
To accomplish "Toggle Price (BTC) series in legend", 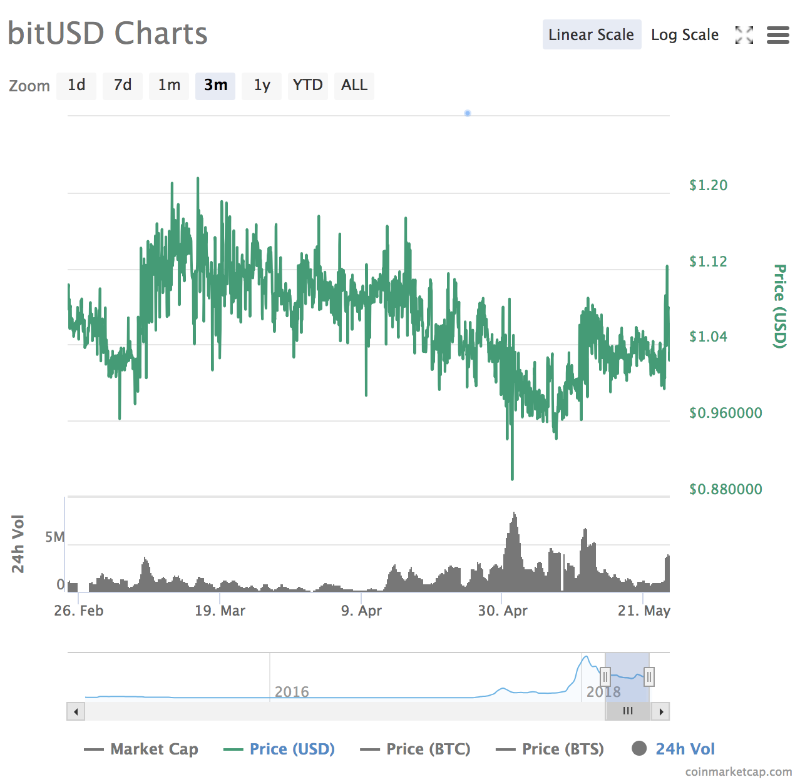I will (416, 749).
